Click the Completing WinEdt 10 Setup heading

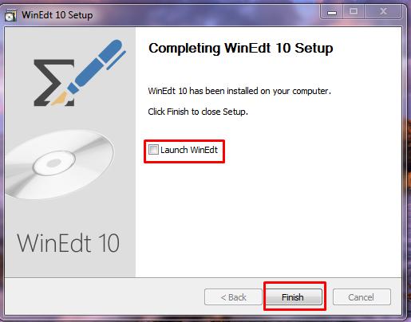click(x=241, y=49)
